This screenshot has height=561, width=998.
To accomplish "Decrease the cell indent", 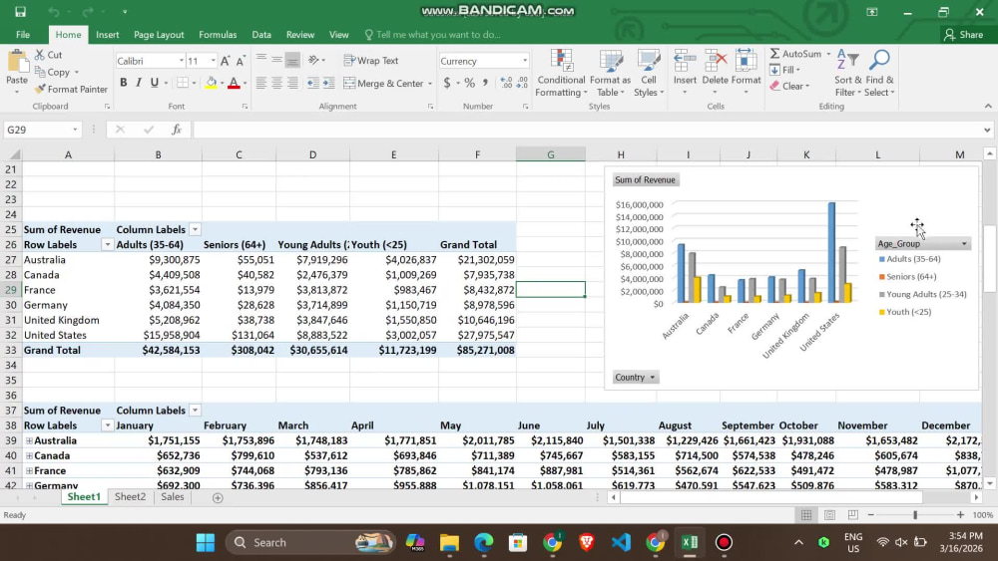I will click(x=312, y=83).
